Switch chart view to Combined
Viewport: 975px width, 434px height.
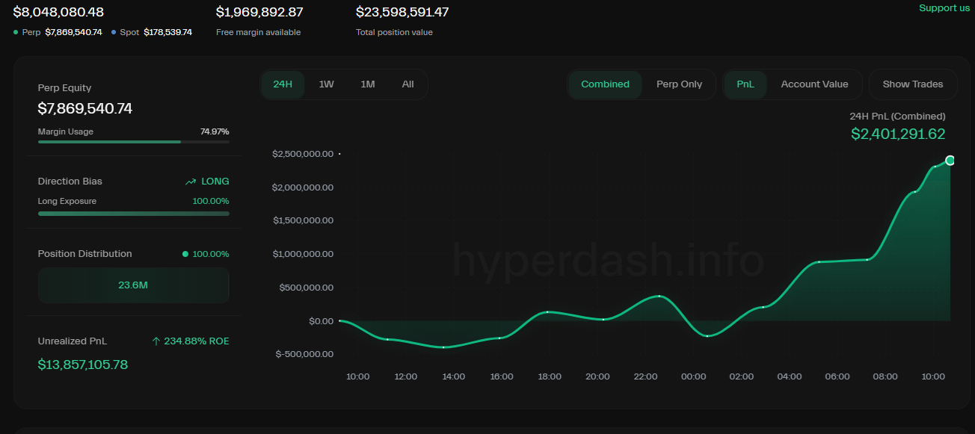pos(605,84)
